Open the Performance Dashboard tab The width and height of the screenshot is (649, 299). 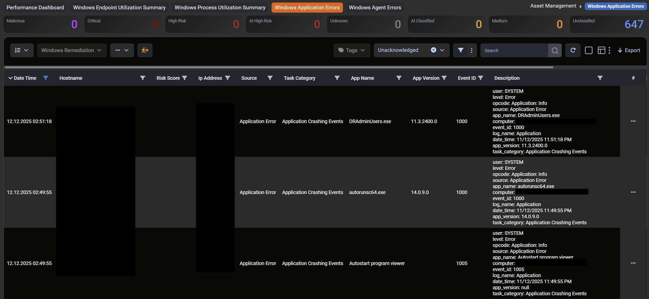click(x=35, y=8)
